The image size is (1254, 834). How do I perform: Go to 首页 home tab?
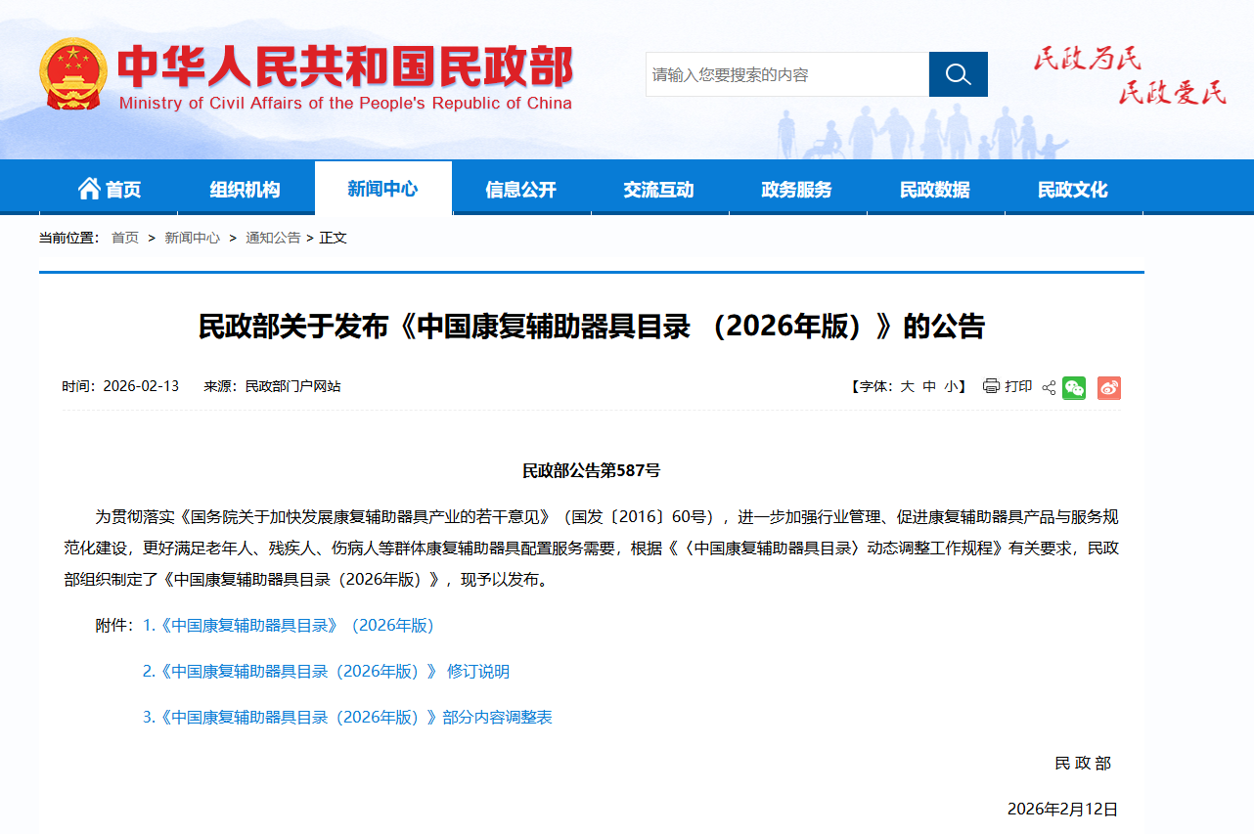[x=109, y=190]
